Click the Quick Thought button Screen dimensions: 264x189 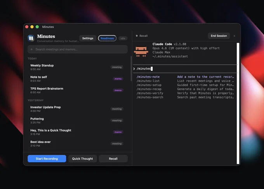point(82,159)
